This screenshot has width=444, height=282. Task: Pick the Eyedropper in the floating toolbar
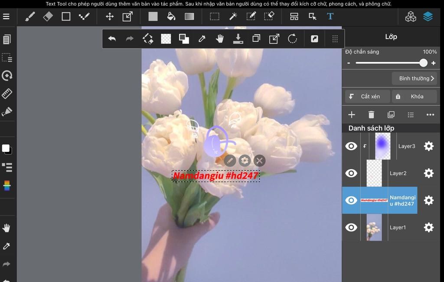(x=202, y=39)
